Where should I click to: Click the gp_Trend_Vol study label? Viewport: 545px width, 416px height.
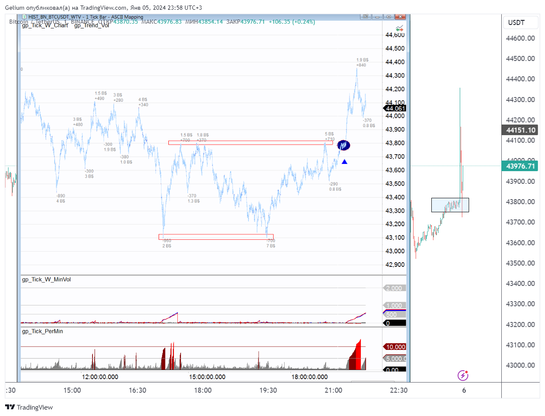tap(92, 25)
